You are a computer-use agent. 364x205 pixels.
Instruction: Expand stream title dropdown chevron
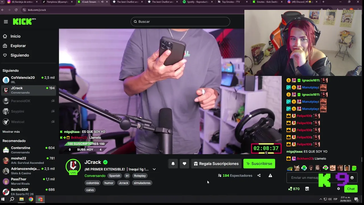point(154,169)
